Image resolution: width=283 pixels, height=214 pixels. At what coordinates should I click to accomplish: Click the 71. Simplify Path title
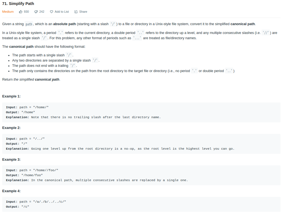pyautogui.click(x=18, y=4)
